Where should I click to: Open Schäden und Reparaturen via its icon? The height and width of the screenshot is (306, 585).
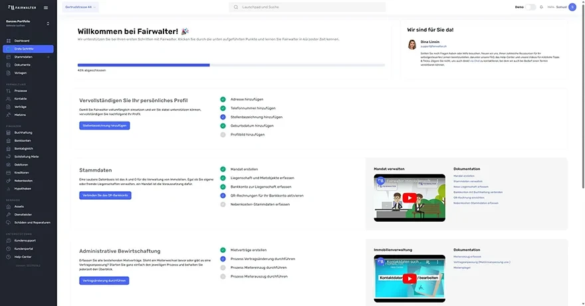[x=9, y=222]
